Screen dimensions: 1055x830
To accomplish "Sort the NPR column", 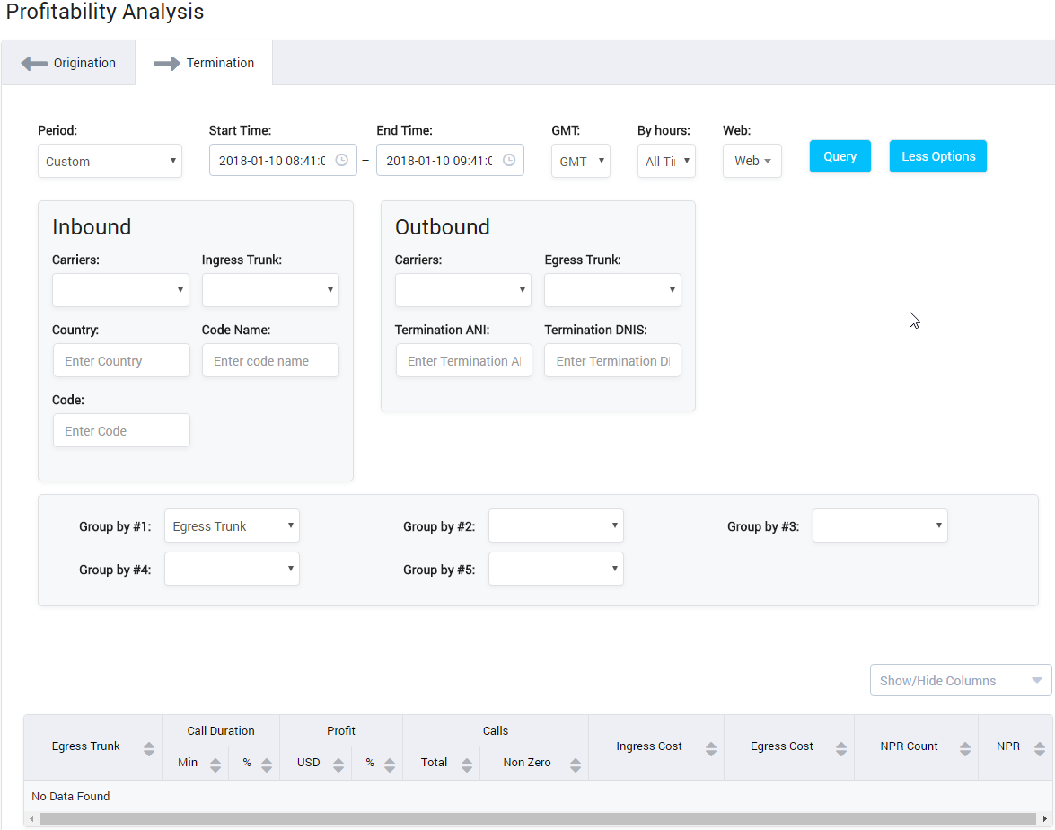I will pos(1038,746).
